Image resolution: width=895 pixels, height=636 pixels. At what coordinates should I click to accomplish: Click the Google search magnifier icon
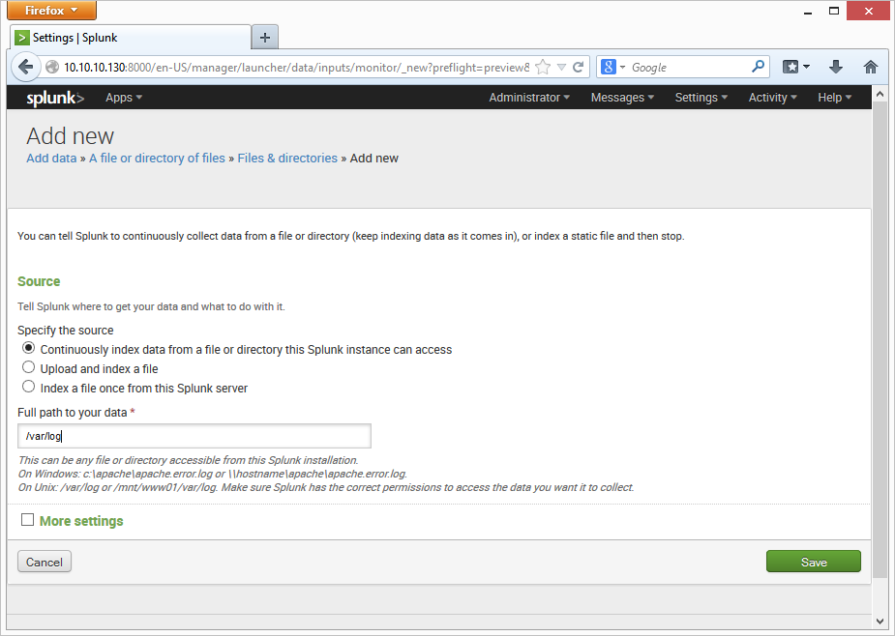point(758,67)
